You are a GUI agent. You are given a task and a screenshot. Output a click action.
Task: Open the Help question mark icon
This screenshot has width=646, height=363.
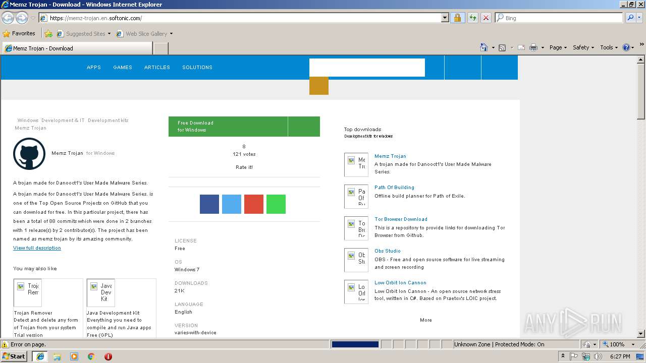coord(626,47)
